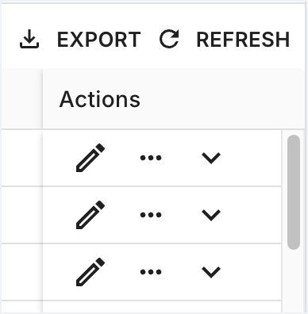Viewport: 308px width, 314px height.
Task: Click the circular arrow refresh icon
Action: [x=169, y=39]
